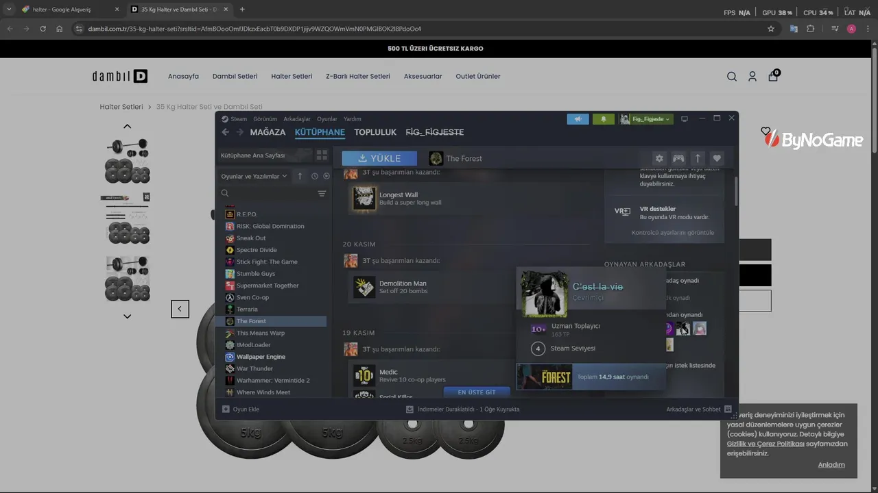This screenshot has width=878, height=493.
Task: Reload the page in Chrome
Action: [x=43, y=29]
